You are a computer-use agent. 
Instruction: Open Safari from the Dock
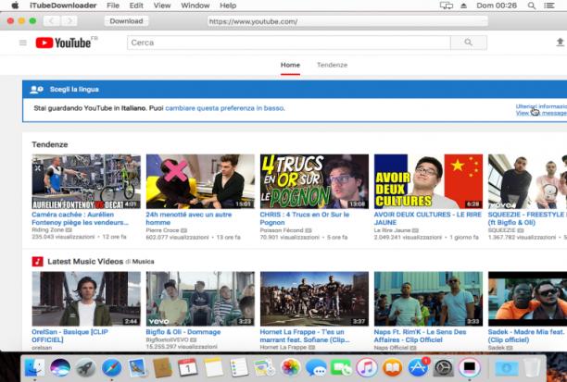point(111,367)
